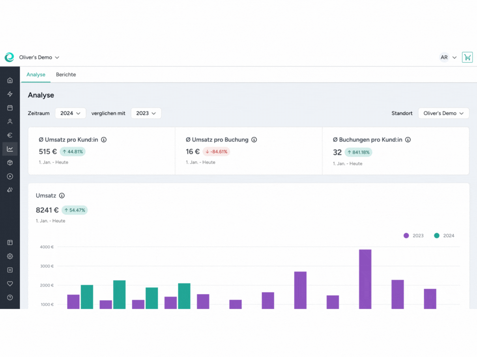Open the home icon in sidebar
The image size is (477, 357).
click(10, 80)
